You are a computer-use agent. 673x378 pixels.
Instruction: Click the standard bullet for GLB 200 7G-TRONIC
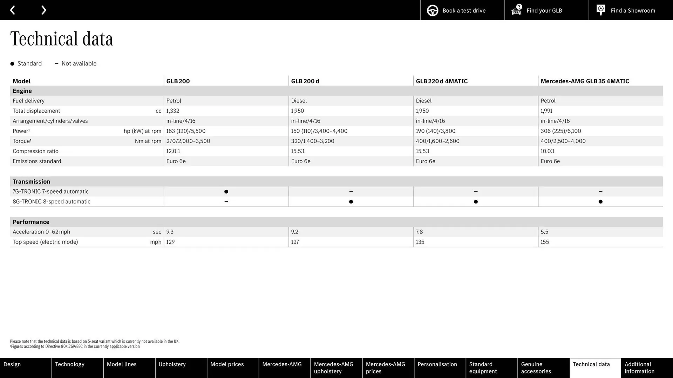point(226,191)
